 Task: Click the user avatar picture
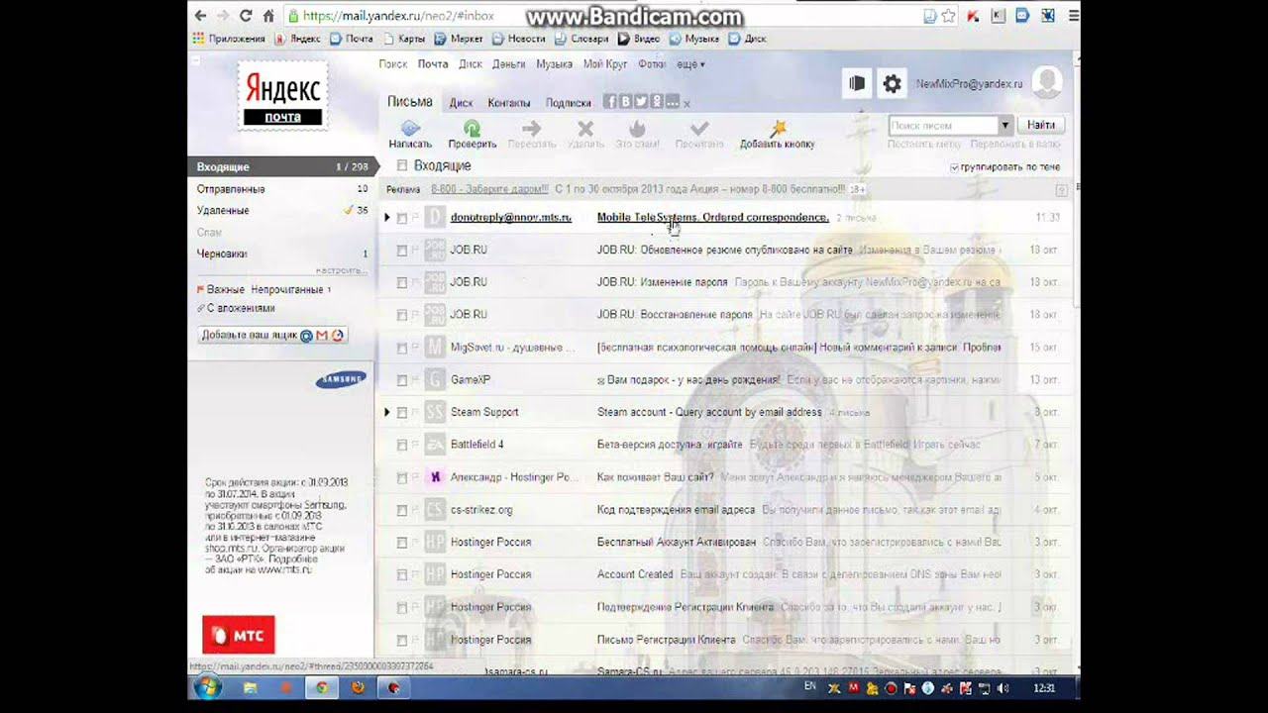click(x=1047, y=83)
